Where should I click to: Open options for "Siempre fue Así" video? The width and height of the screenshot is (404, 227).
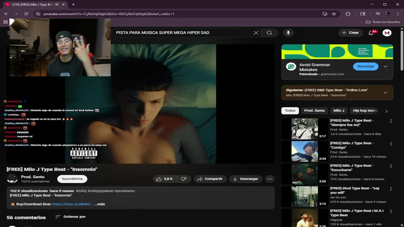coord(391,121)
